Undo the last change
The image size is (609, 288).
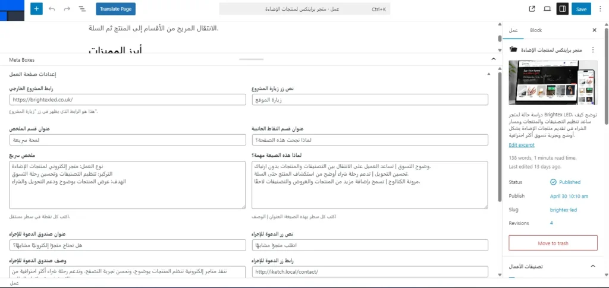coord(52,8)
